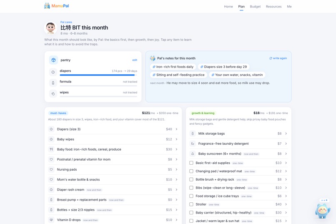
Task: Click Pal mascot icon beside notes title
Action: (x=153, y=58)
